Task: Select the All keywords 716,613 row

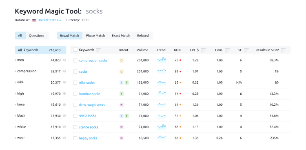Action: [40, 50]
